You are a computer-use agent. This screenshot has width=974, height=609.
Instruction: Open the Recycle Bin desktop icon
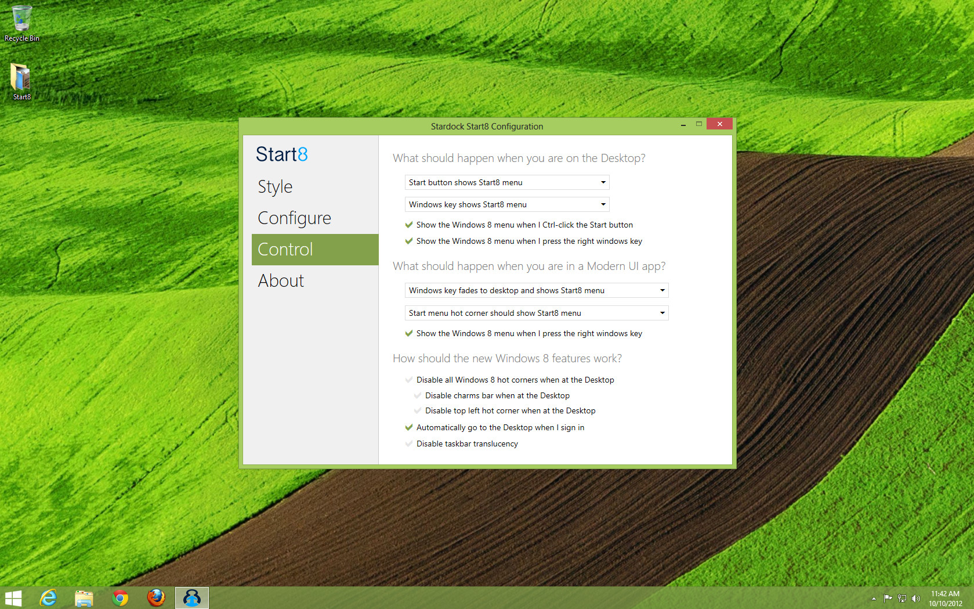[22, 23]
